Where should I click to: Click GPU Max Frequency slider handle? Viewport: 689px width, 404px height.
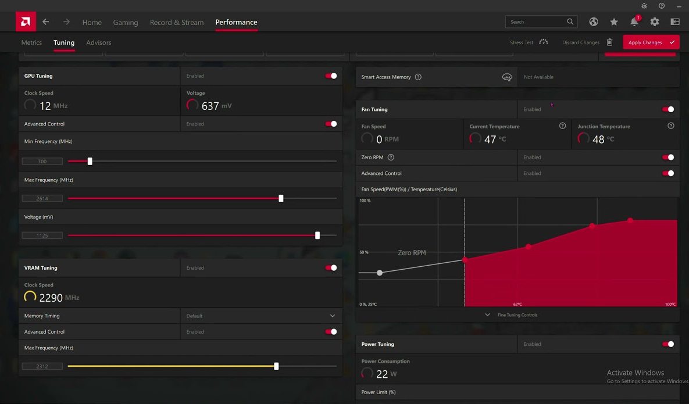(281, 198)
